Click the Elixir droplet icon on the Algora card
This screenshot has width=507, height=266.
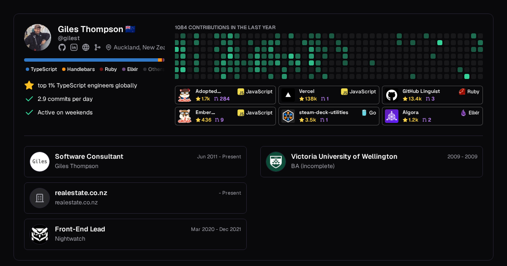[x=463, y=113]
